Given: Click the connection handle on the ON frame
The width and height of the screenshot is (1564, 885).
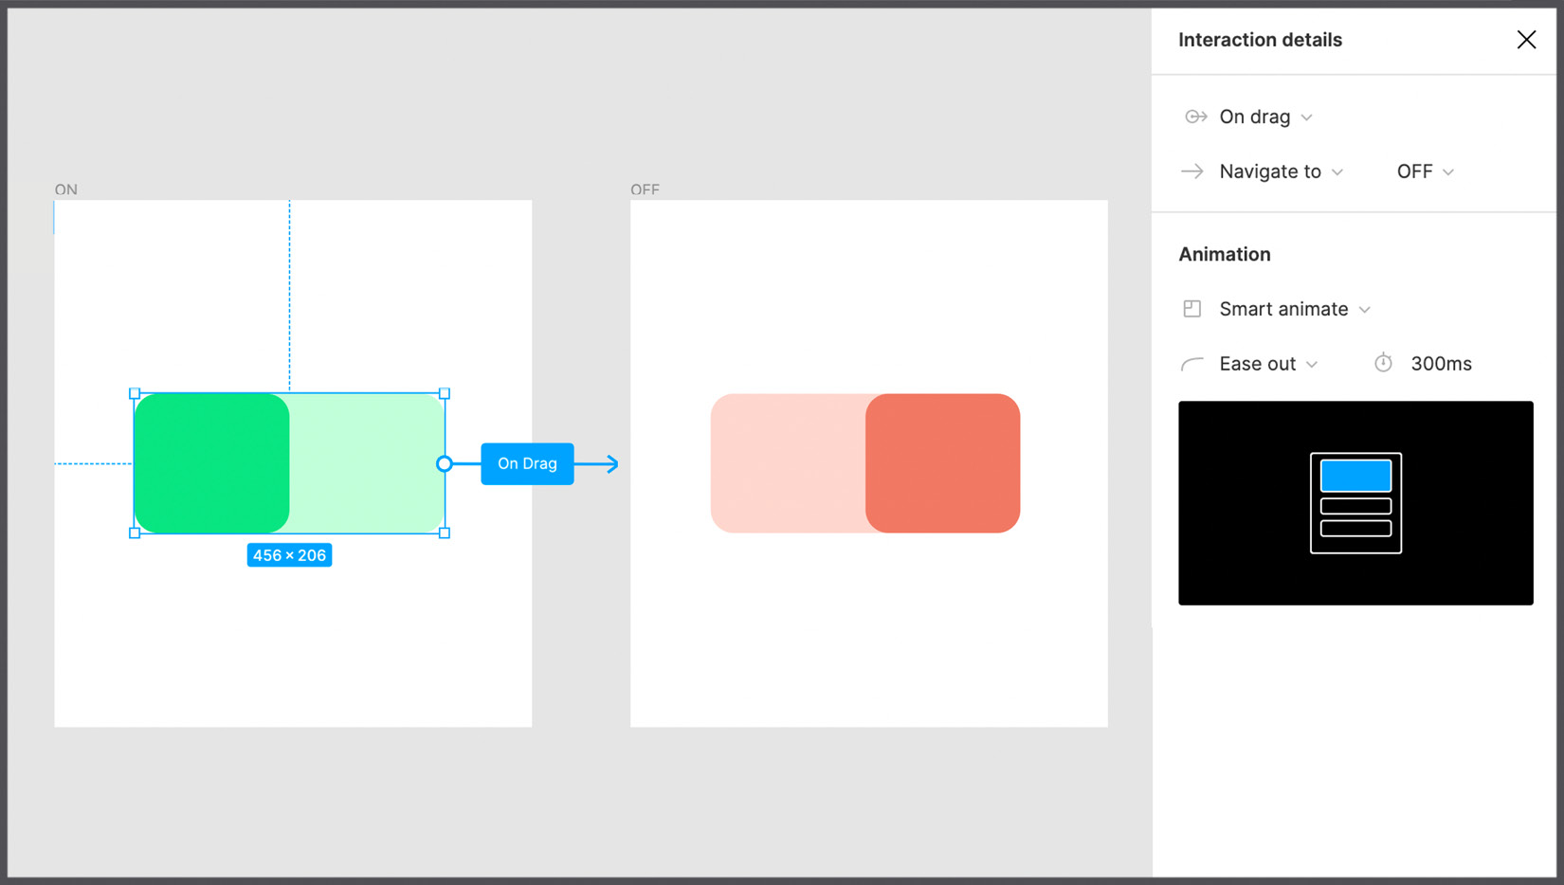Looking at the screenshot, I should pyautogui.click(x=445, y=463).
